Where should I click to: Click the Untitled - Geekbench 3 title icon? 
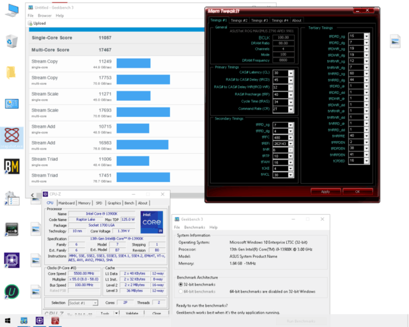click(x=31, y=8)
